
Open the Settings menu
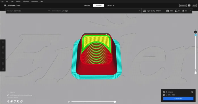coord(18,1)
